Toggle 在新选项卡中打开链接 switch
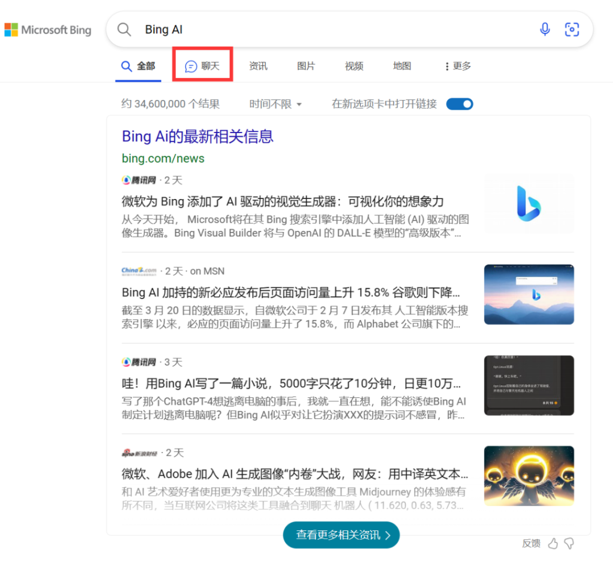The width and height of the screenshot is (613, 564). [x=460, y=104]
